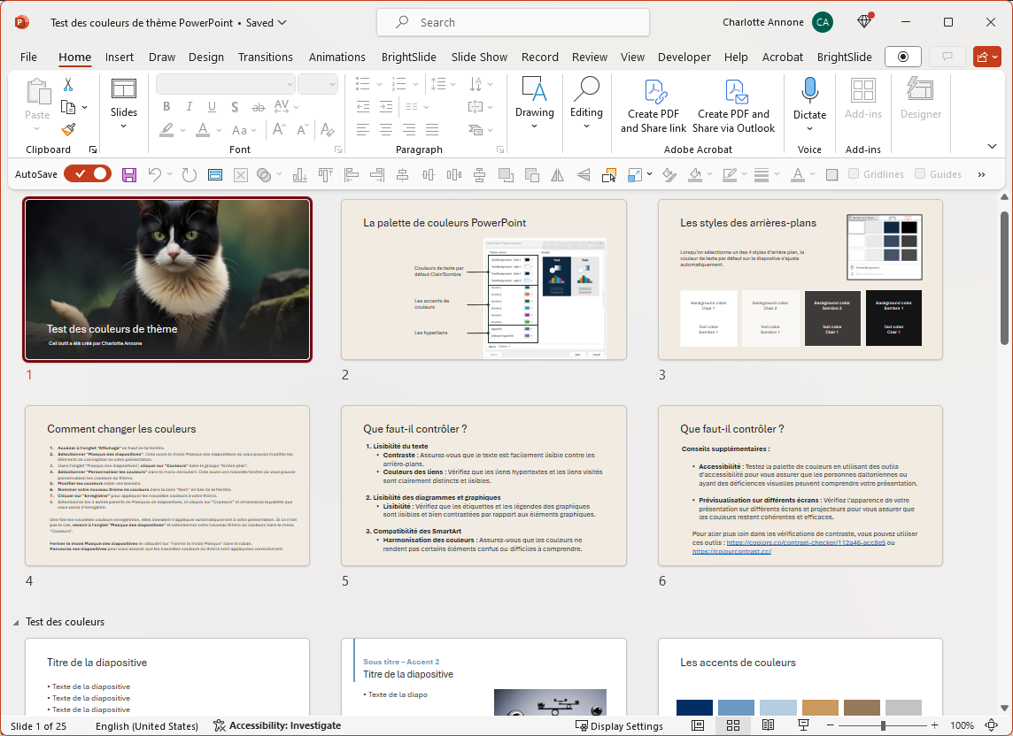Click the Cut scissors icon
This screenshot has height=736, width=1013.
(x=68, y=85)
